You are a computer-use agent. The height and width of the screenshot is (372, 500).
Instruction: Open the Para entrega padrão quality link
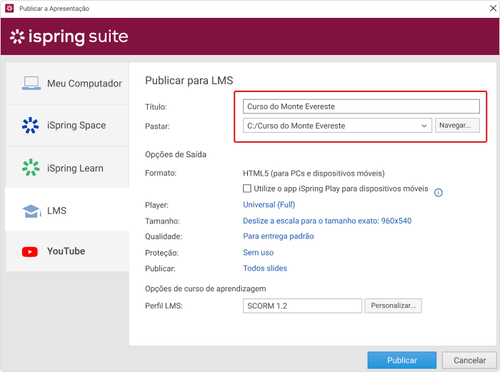pyautogui.click(x=279, y=236)
